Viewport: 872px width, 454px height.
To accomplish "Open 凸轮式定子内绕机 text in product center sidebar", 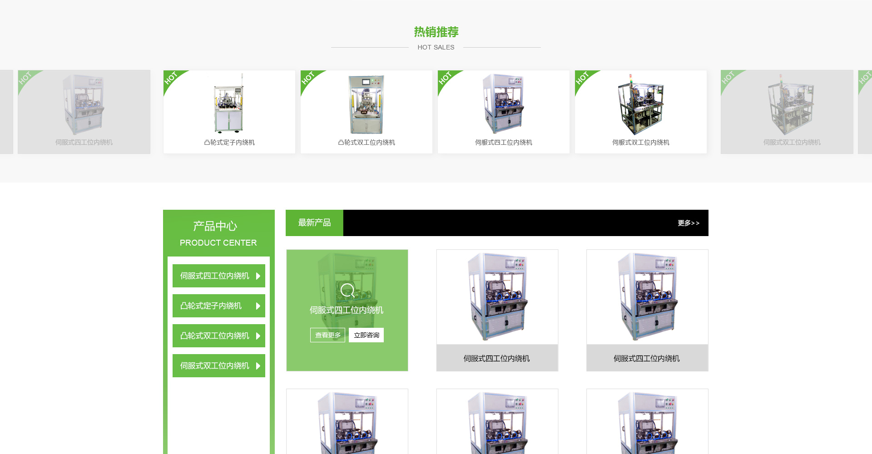I will pos(211,306).
